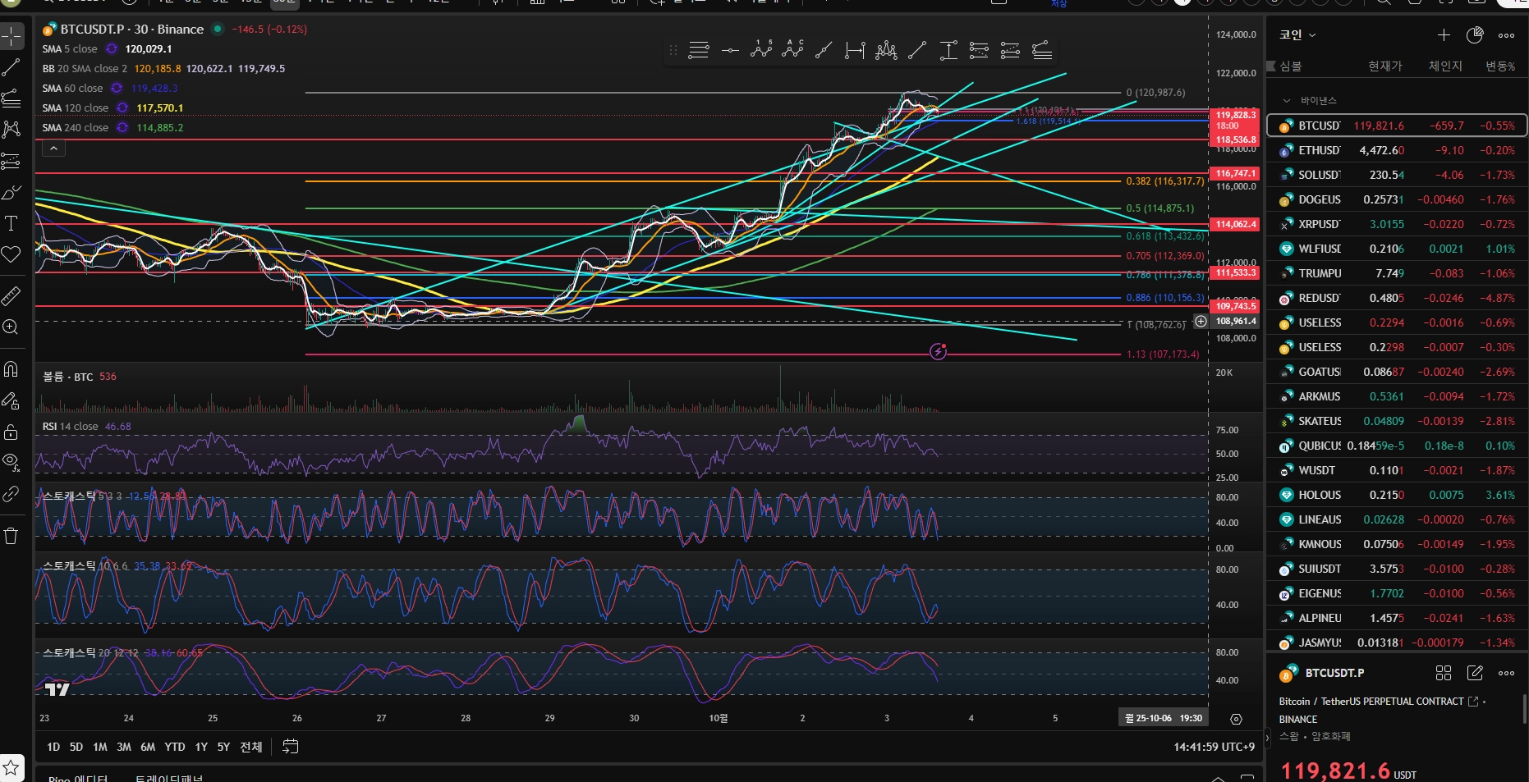Open the go to date calendar icon
Viewport: 1529px width, 782px height.
tap(291, 747)
